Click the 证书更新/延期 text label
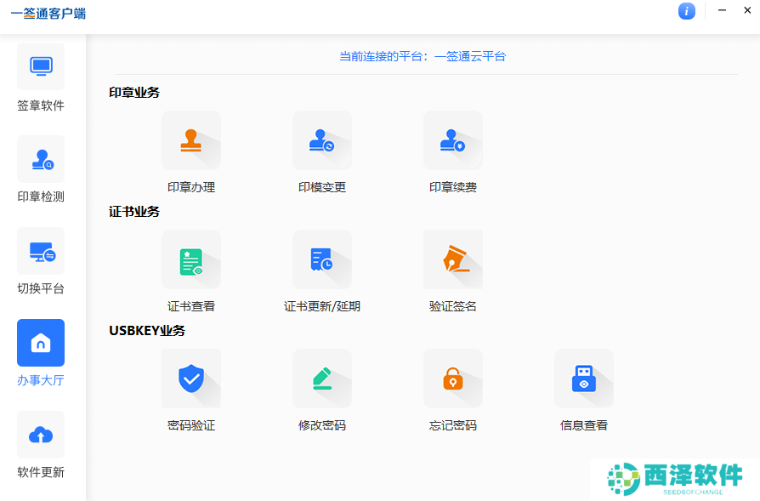The image size is (760, 501). point(322,306)
